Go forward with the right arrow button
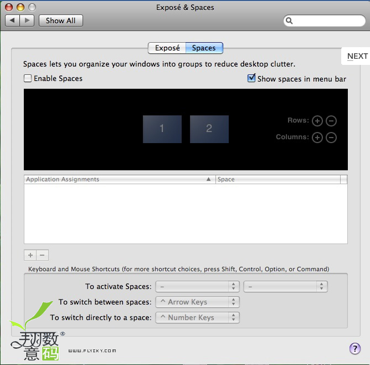The height and width of the screenshot is (365, 370). (27, 21)
